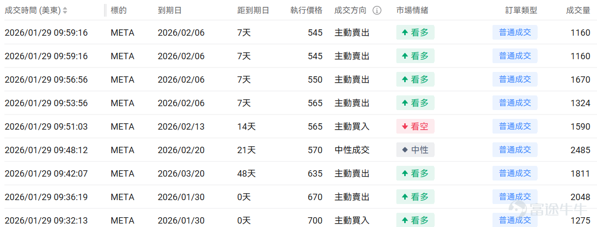The width and height of the screenshot is (597, 227).
Task: Select the timestamp 2026/01/29 09:32:13
Action: click(x=46, y=221)
